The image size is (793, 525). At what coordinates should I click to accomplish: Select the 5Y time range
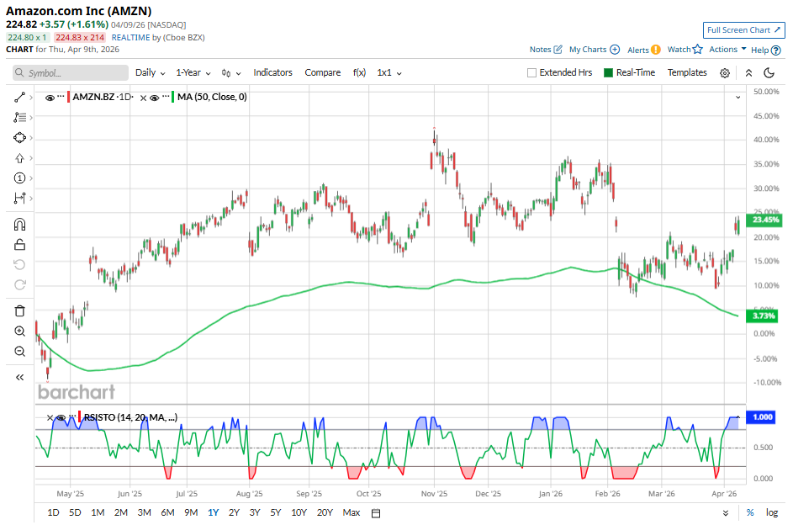[276, 512]
